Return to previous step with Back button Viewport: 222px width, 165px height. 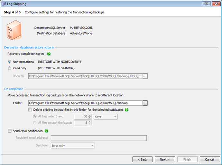pos(142,159)
